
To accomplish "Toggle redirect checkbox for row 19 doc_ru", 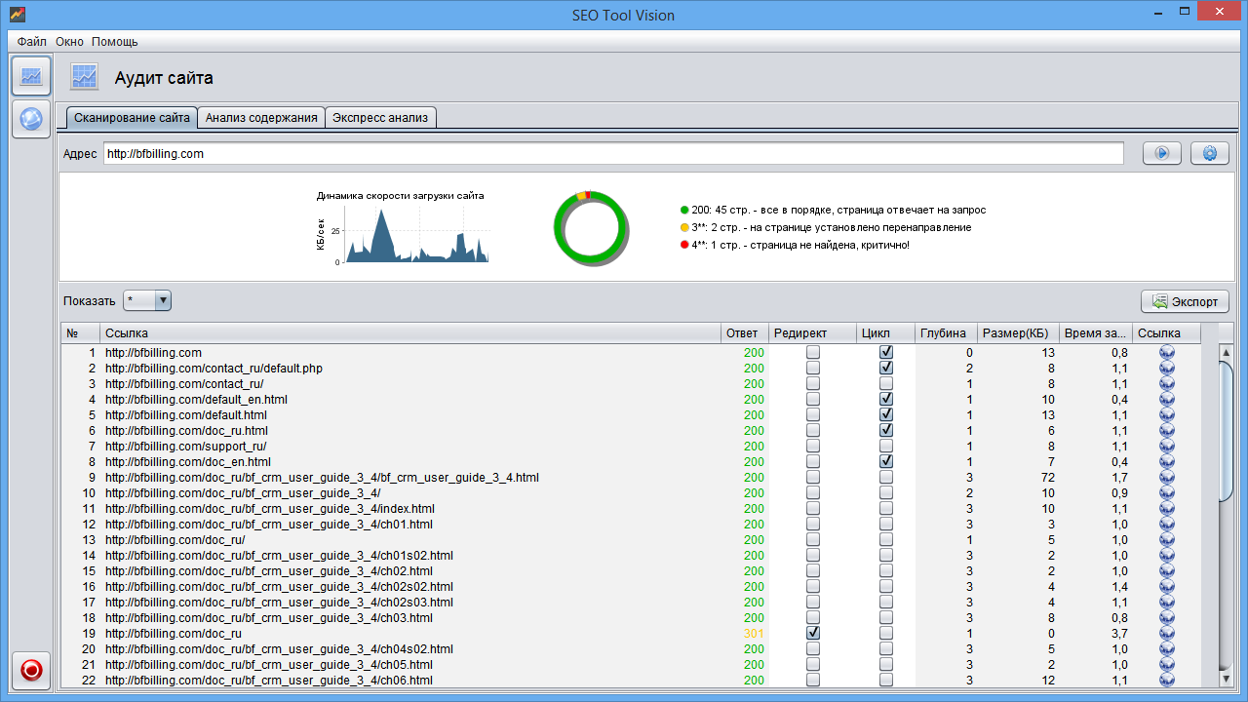I will tap(813, 634).
